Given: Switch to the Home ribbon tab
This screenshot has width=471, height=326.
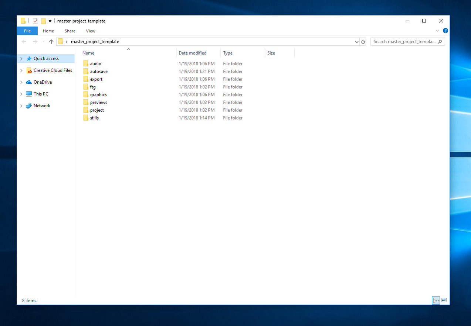Looking at the screenshot, I should (x=48, y=31).
